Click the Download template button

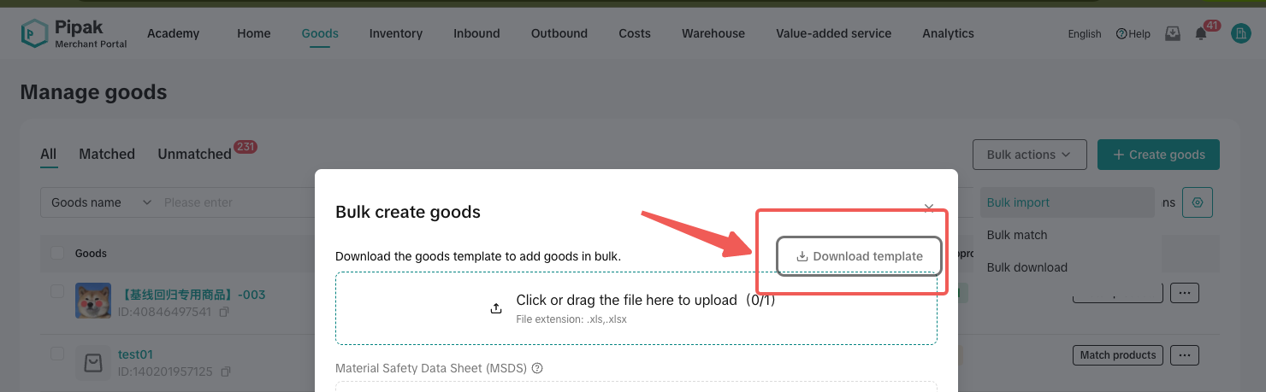point(859,256)
